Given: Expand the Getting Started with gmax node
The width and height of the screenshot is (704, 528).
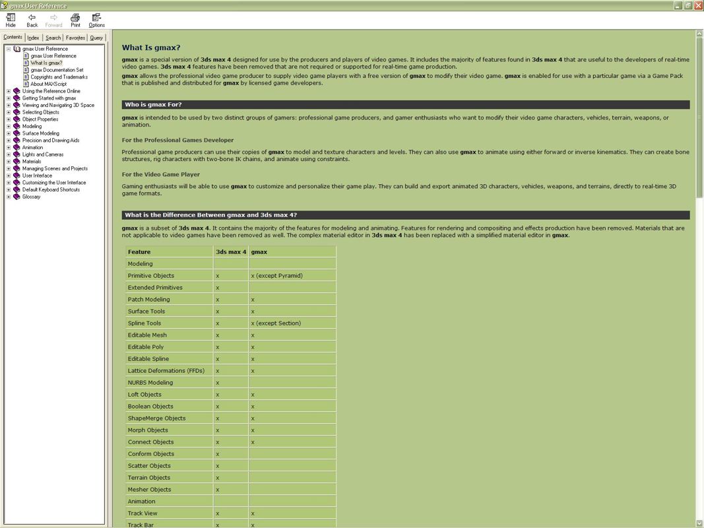Looking at the screenshot, I should [9, 98].
